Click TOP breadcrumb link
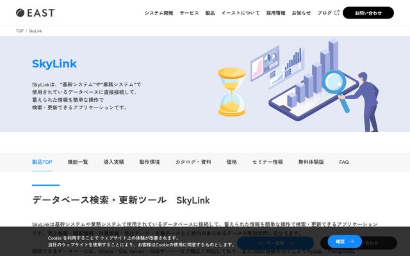410x256 pixels. click(x=20, y=31)
